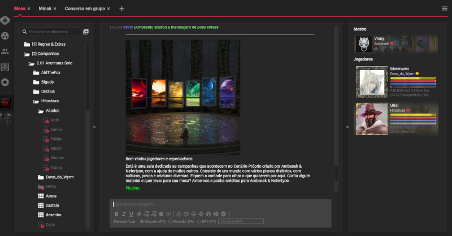Open the desenho scene

coord(50,215)
